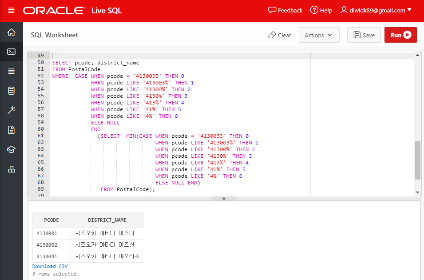Go to Home via sidebar house icon
Image resolution: width=424 pixels, height=280 pixels.
tap(12, 32)
